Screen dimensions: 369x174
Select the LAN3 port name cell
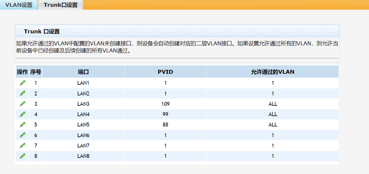click(83, 104)
